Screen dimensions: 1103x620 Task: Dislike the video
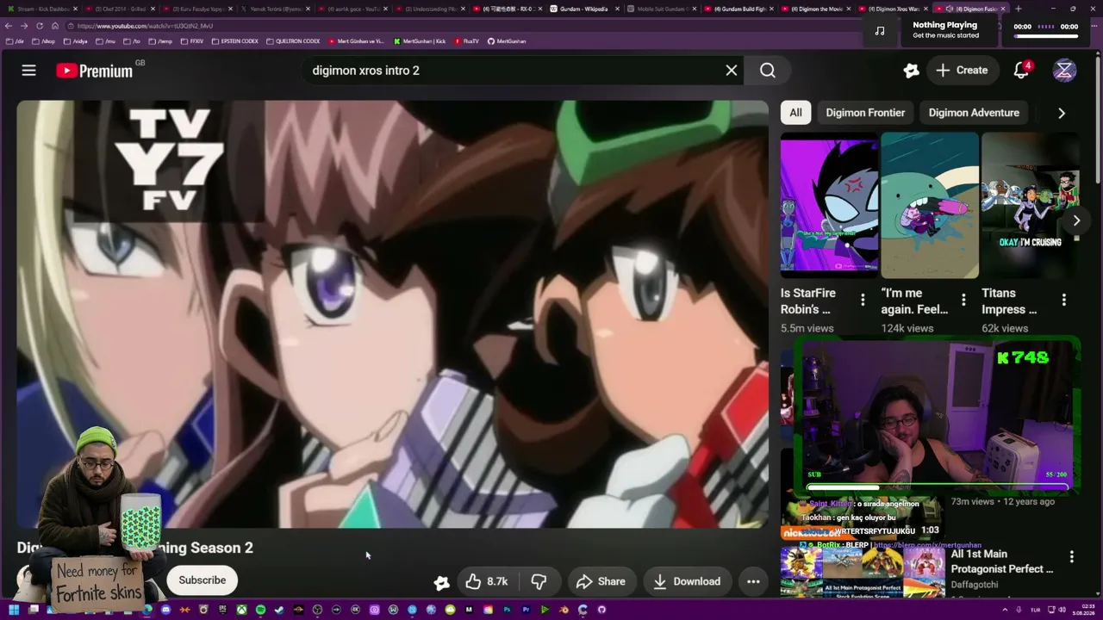[539, 581]
